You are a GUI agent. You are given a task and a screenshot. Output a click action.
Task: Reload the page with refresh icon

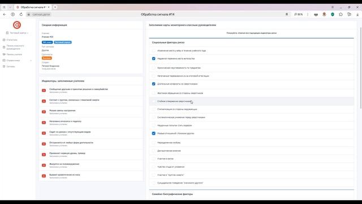click(21, 14)
